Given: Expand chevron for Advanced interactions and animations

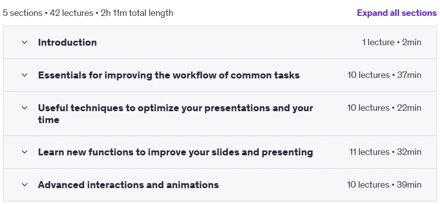Looking at the screenshot, I should pyautogui.click(x=25, y=185).
